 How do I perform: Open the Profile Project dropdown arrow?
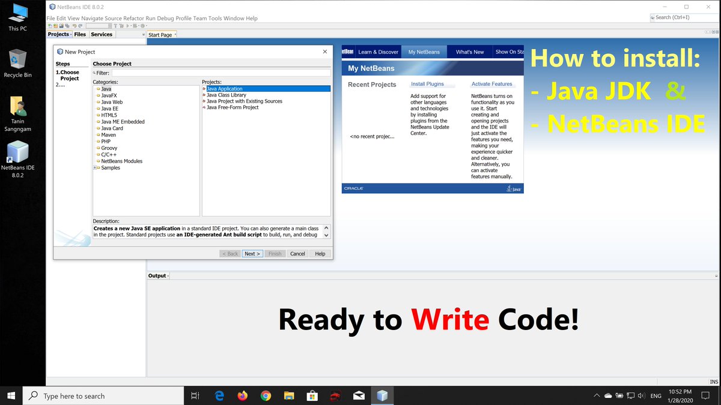[x=147, y=26]
